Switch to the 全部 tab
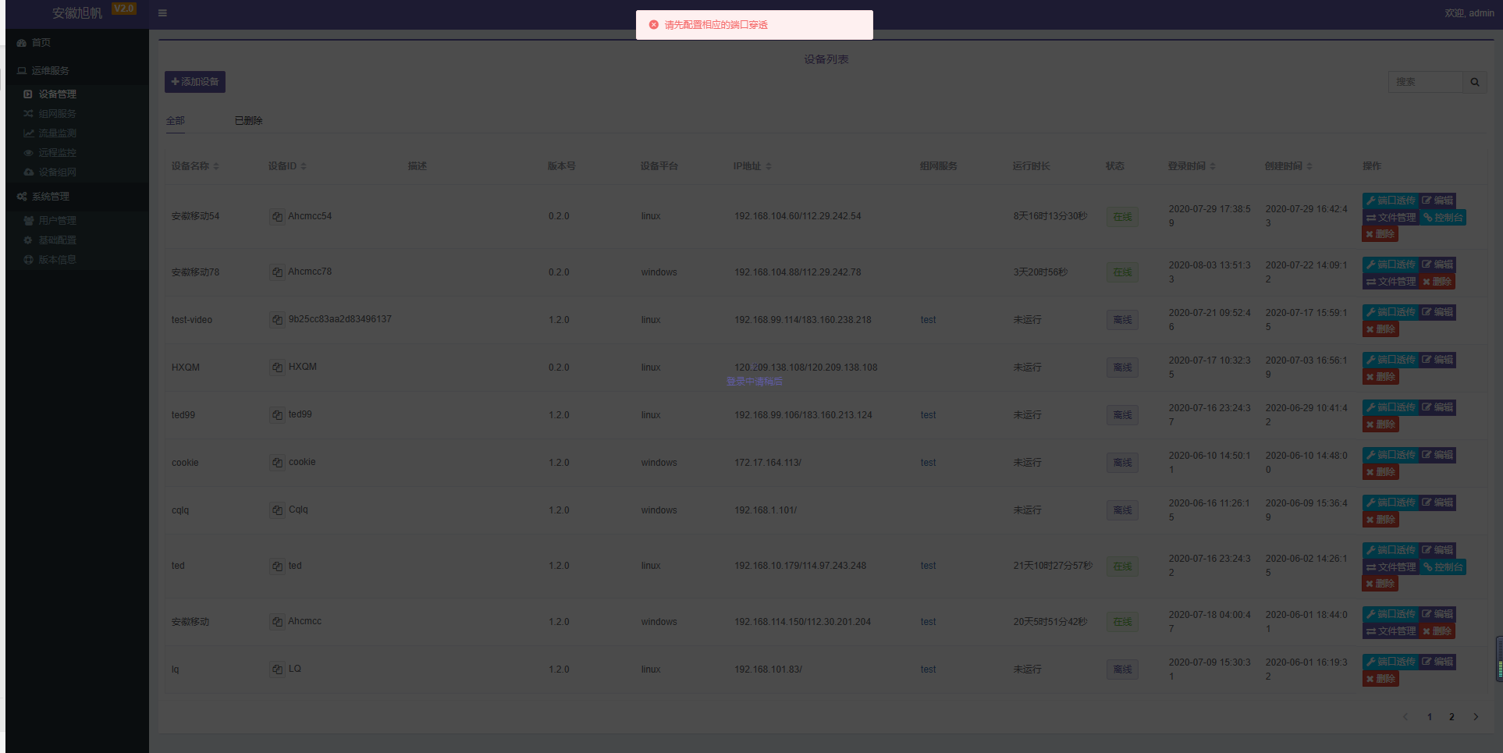The width and height of the screenshot is (1503, 753). point(176,121)
